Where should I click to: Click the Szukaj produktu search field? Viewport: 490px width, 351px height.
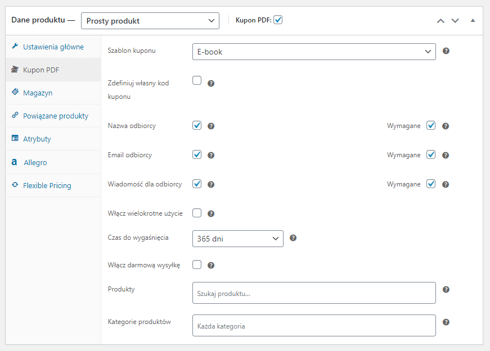tap(313, 293)
